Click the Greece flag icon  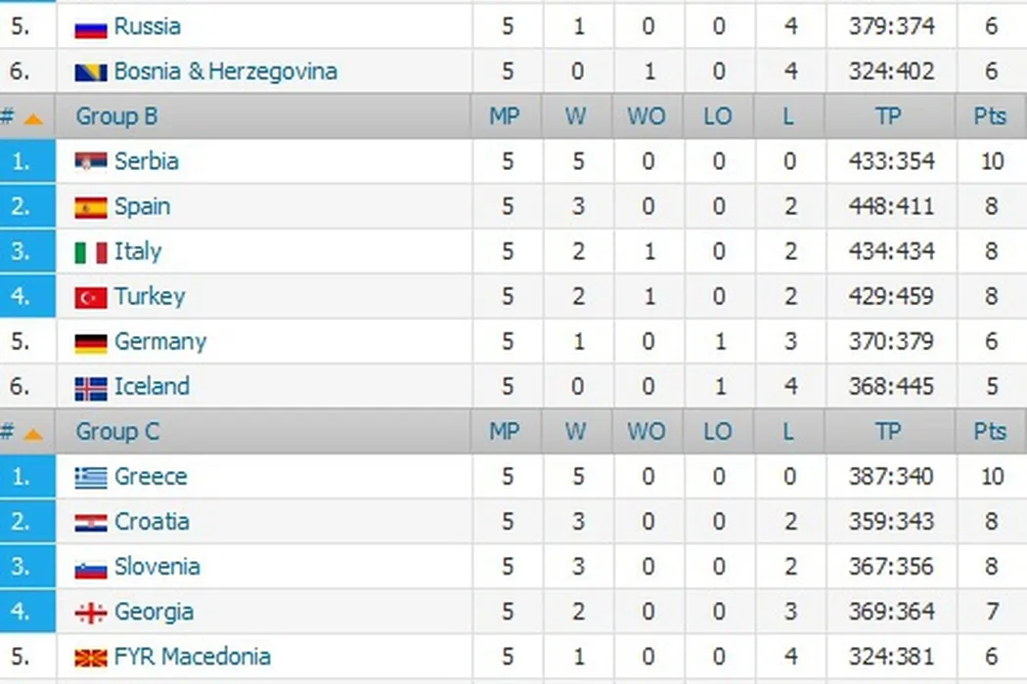(x=91, y=478)
